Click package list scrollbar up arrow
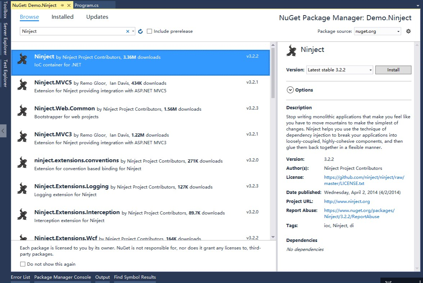 [273, 45]
